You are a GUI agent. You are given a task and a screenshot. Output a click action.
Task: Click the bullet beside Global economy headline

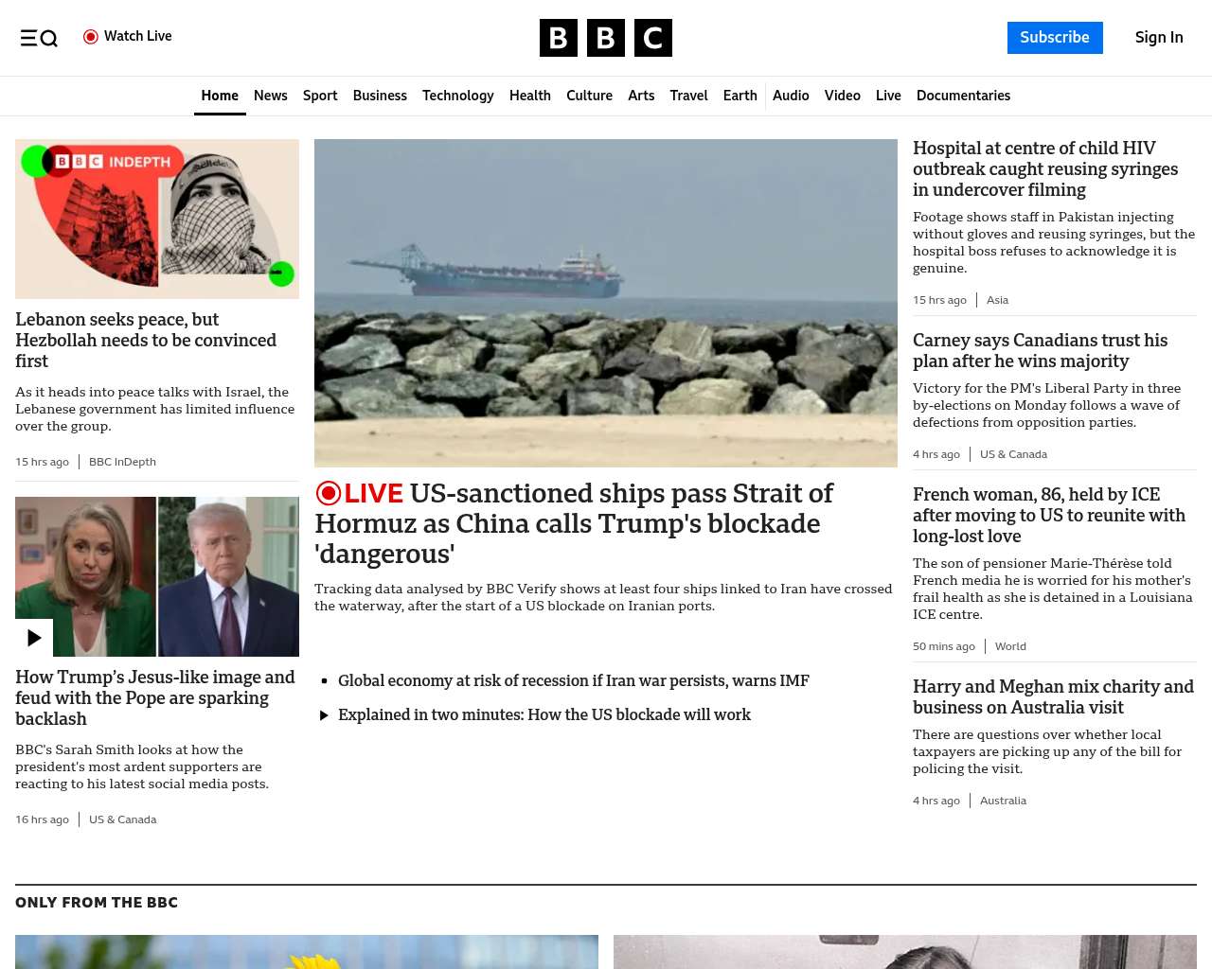pyautogui.click(x=324, y=681)
